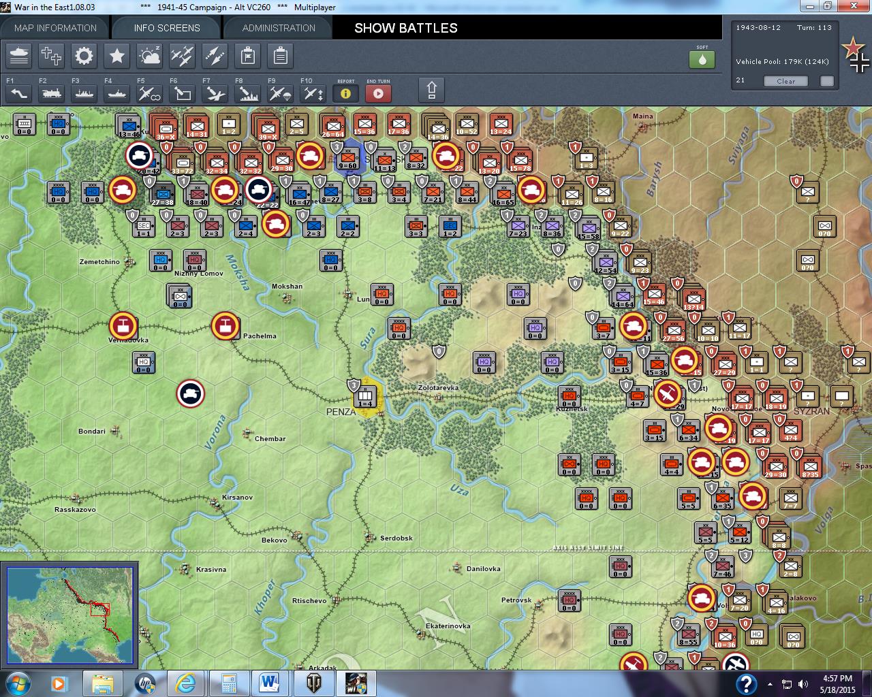Click the Soviet star and cross side emblem
The height and width of the screenshot is (697, 872).
pos(854,54)
